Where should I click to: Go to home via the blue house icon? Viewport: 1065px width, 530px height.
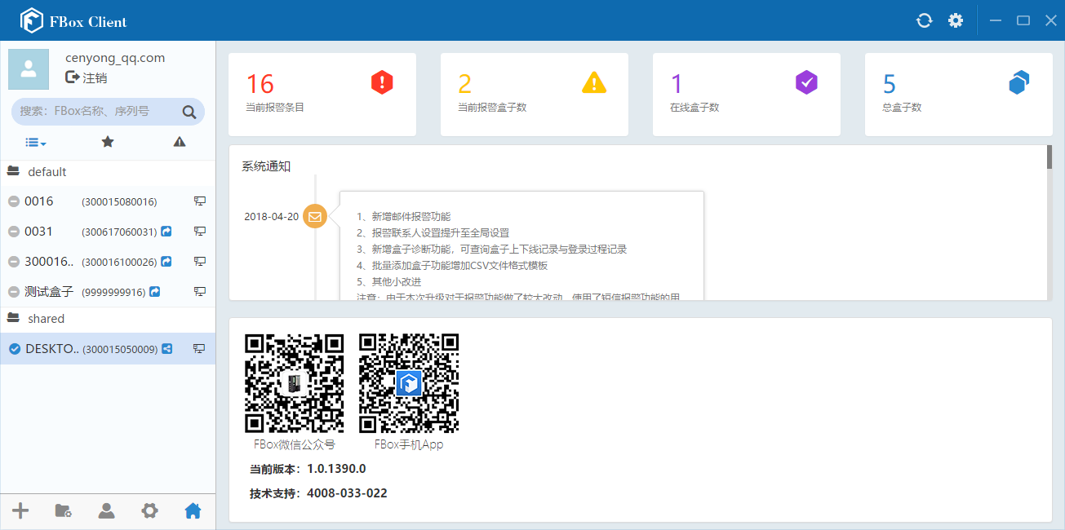pos(193,511)
